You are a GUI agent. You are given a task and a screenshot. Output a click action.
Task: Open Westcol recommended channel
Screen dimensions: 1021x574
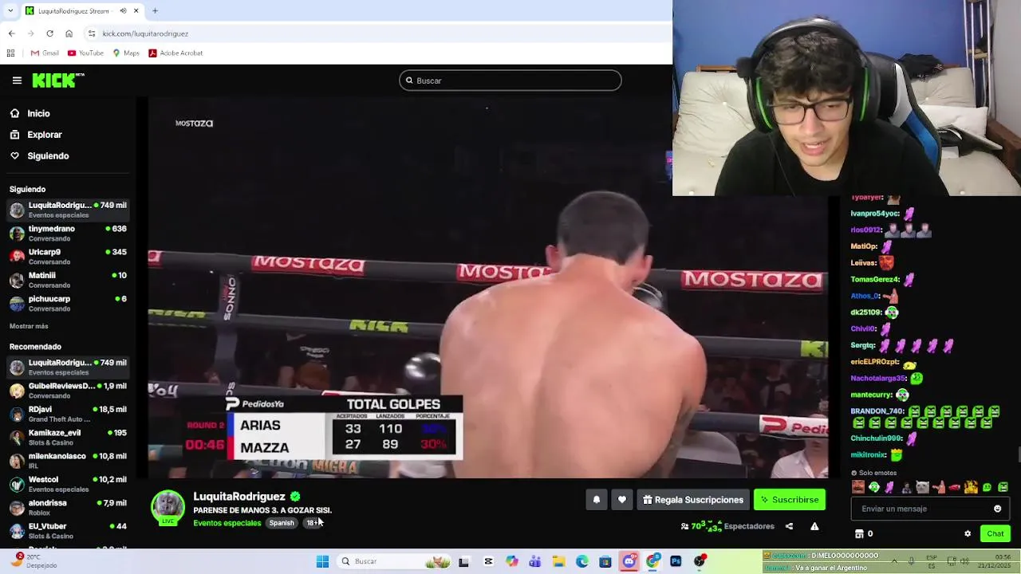pos(69,484)
